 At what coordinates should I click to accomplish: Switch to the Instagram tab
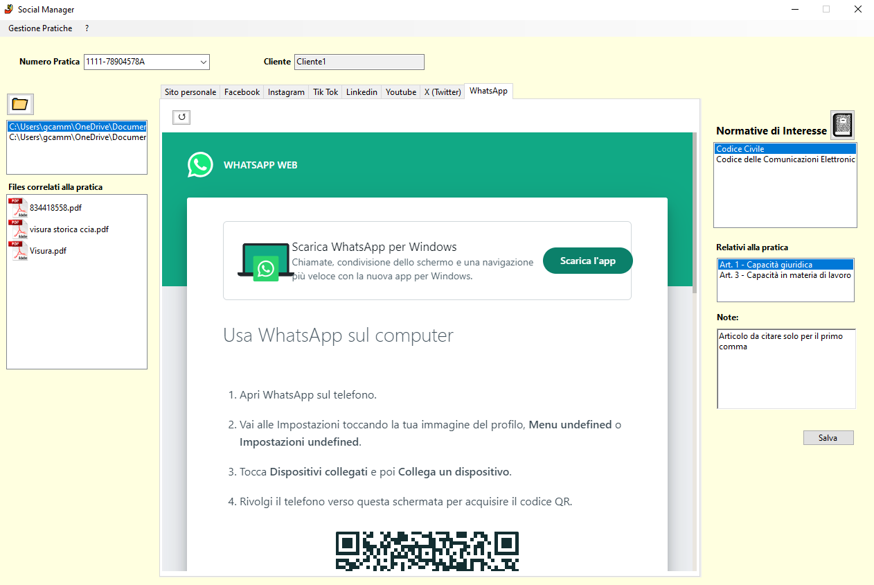tap(286, 92)
